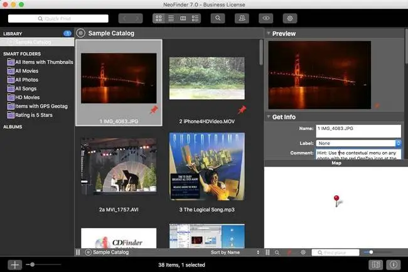Click the red GeoTag pin on iPhone4HDVideo.MOV
Viewport: 408px width, 272px height.
[x=242, y=110]
